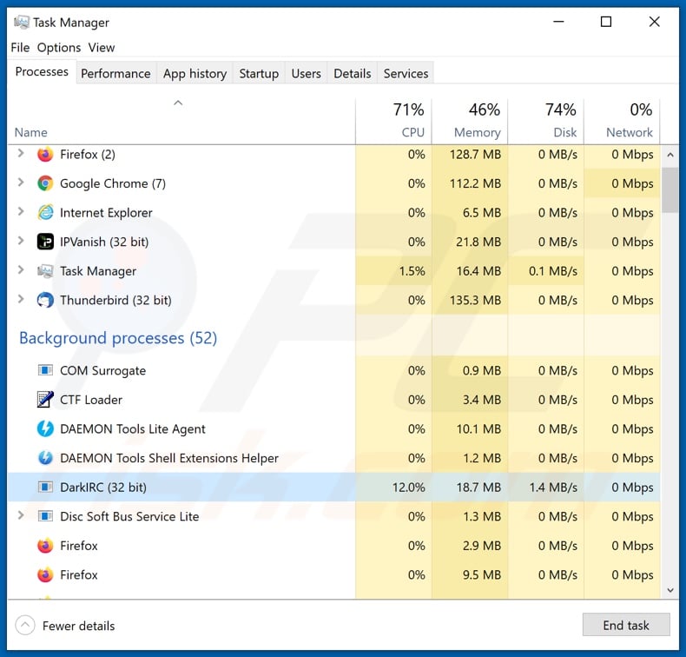
Task: Switch to the App history tab
Action: coord(195,73)
